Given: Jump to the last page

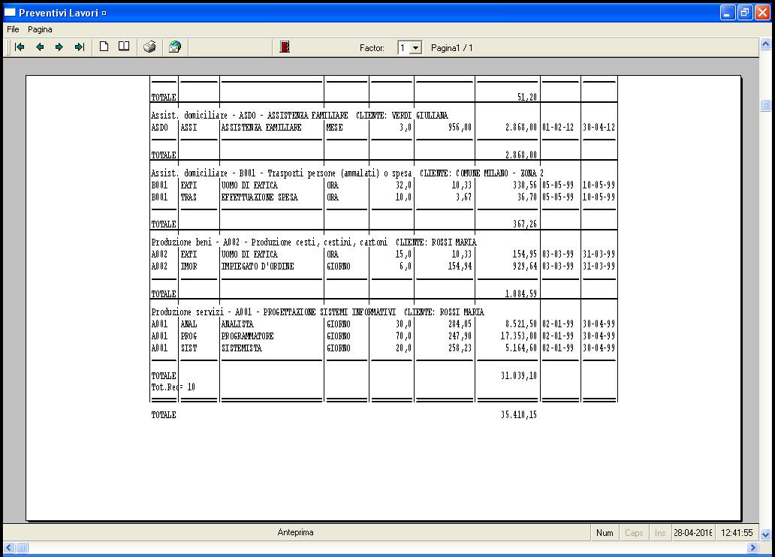Looking at the screenshot, I should tap(80, 47).
